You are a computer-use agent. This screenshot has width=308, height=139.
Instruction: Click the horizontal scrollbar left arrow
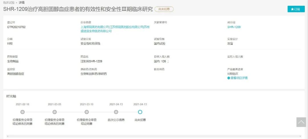pos(7,136)
